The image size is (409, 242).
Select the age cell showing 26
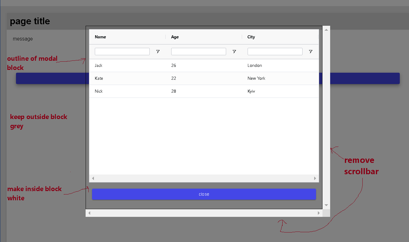tap(204, 65)
